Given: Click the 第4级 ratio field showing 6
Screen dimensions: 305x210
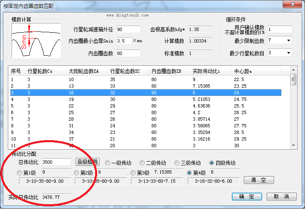Looking at the screenshot, I should 225,172.
